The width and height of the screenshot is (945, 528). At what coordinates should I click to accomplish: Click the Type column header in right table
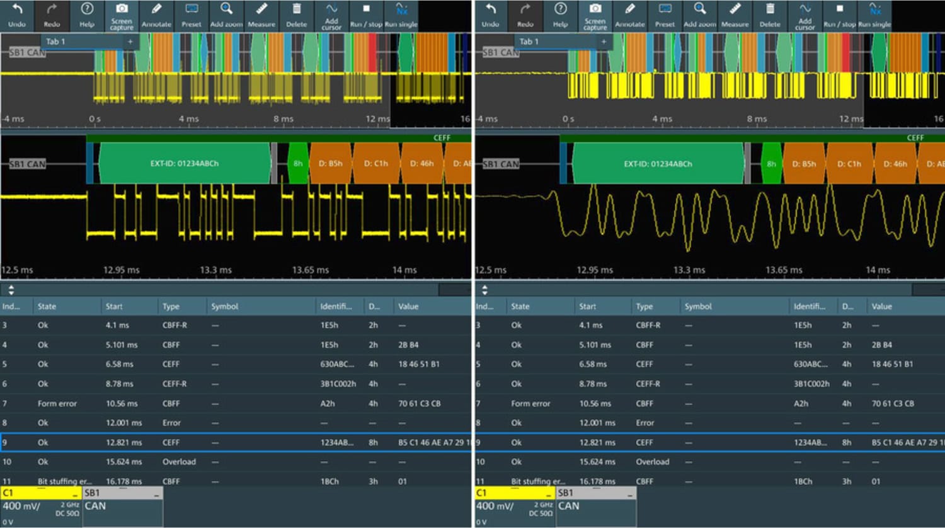pyautogui.click(x=656, y=306)
